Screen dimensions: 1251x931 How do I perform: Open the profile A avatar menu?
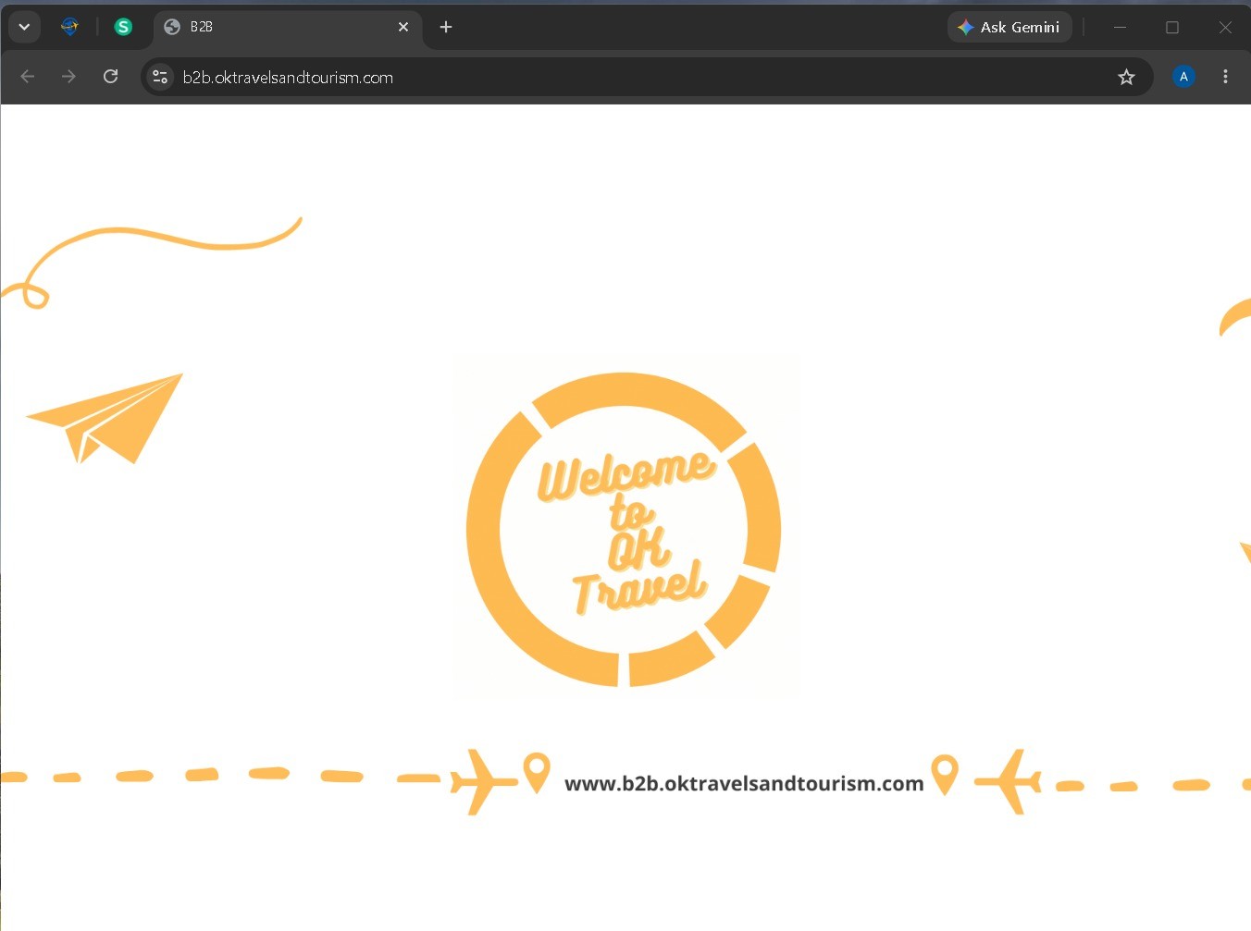(x=1183, y=77)
